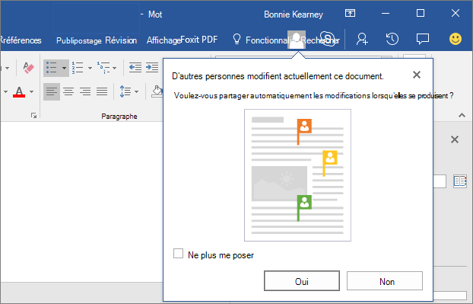This screenshot has width=473, height=304.
Task: Click the Bonnie Kearney account name
Action: [x=294, y=14]
